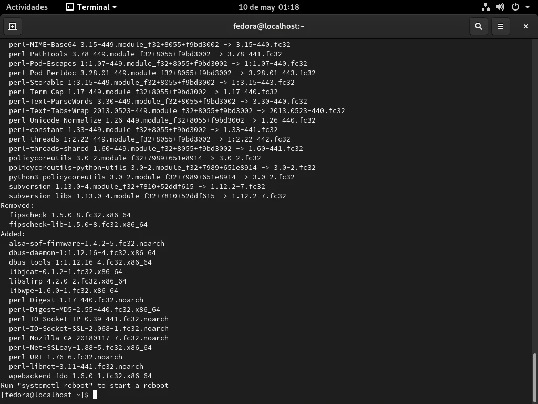The width and height of the screenshot is (538, 404).
Task: Expand the system menu arrow
Action: click(527, 7)
